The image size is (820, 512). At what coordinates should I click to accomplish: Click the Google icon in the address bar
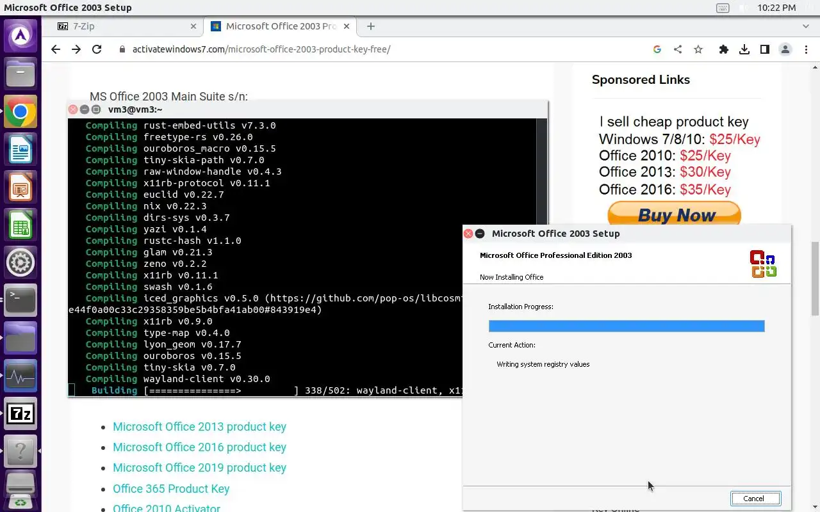[657, 49]
